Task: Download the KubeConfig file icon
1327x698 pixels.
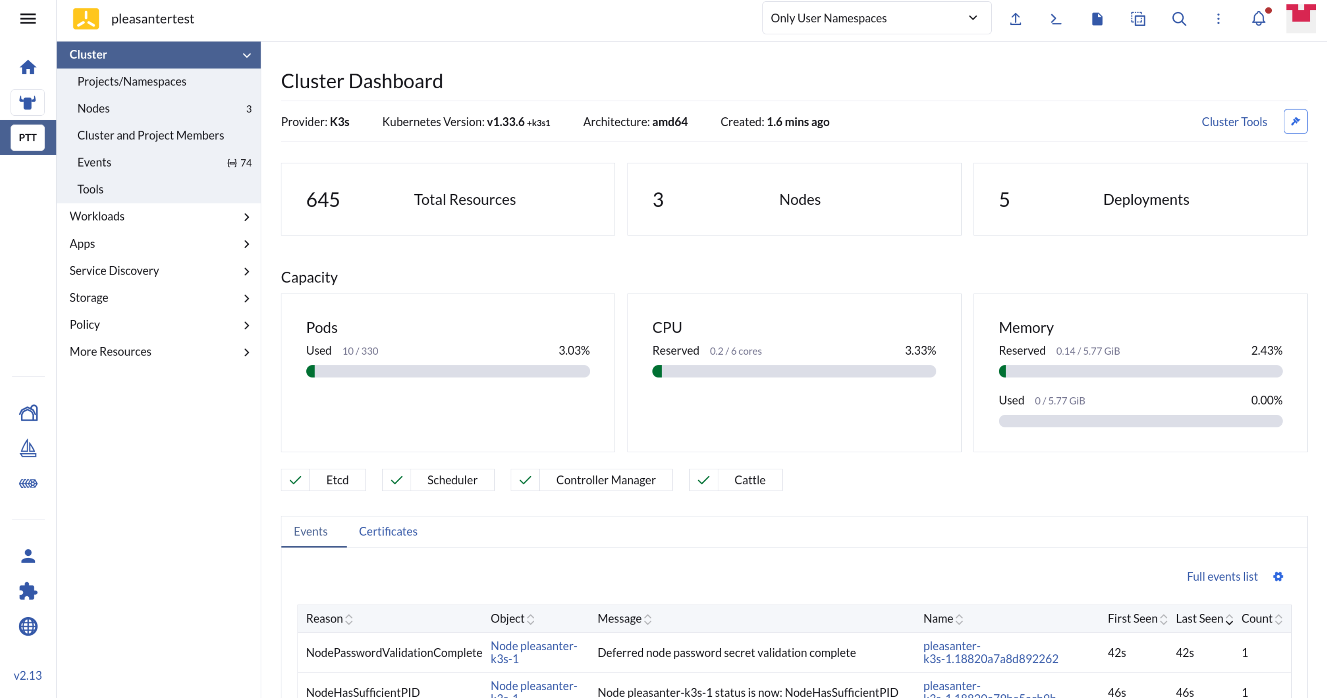Action: pyautogui.click(x=1097, y=19)
